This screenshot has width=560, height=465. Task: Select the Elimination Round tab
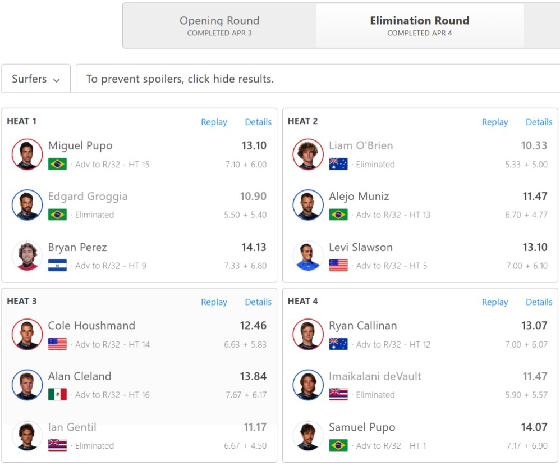coord(420,26)
